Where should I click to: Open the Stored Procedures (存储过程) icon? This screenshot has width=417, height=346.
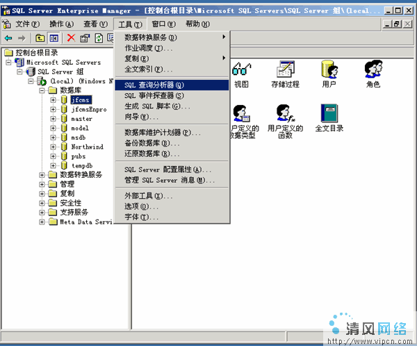[285, 69]
